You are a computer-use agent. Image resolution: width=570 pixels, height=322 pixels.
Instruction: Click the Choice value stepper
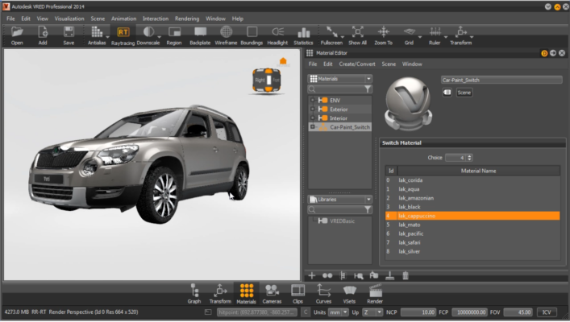469,158
